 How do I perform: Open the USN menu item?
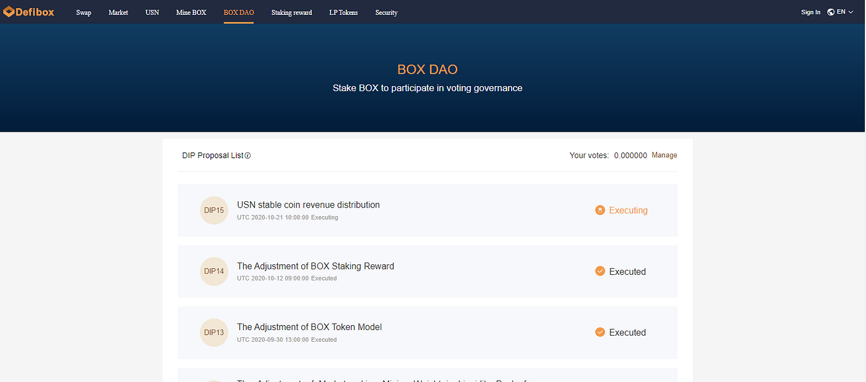(x=152, y=12)
